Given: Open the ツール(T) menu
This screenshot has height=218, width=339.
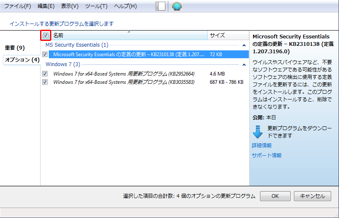Looking at the screenshot, I should tap(96, 6).
